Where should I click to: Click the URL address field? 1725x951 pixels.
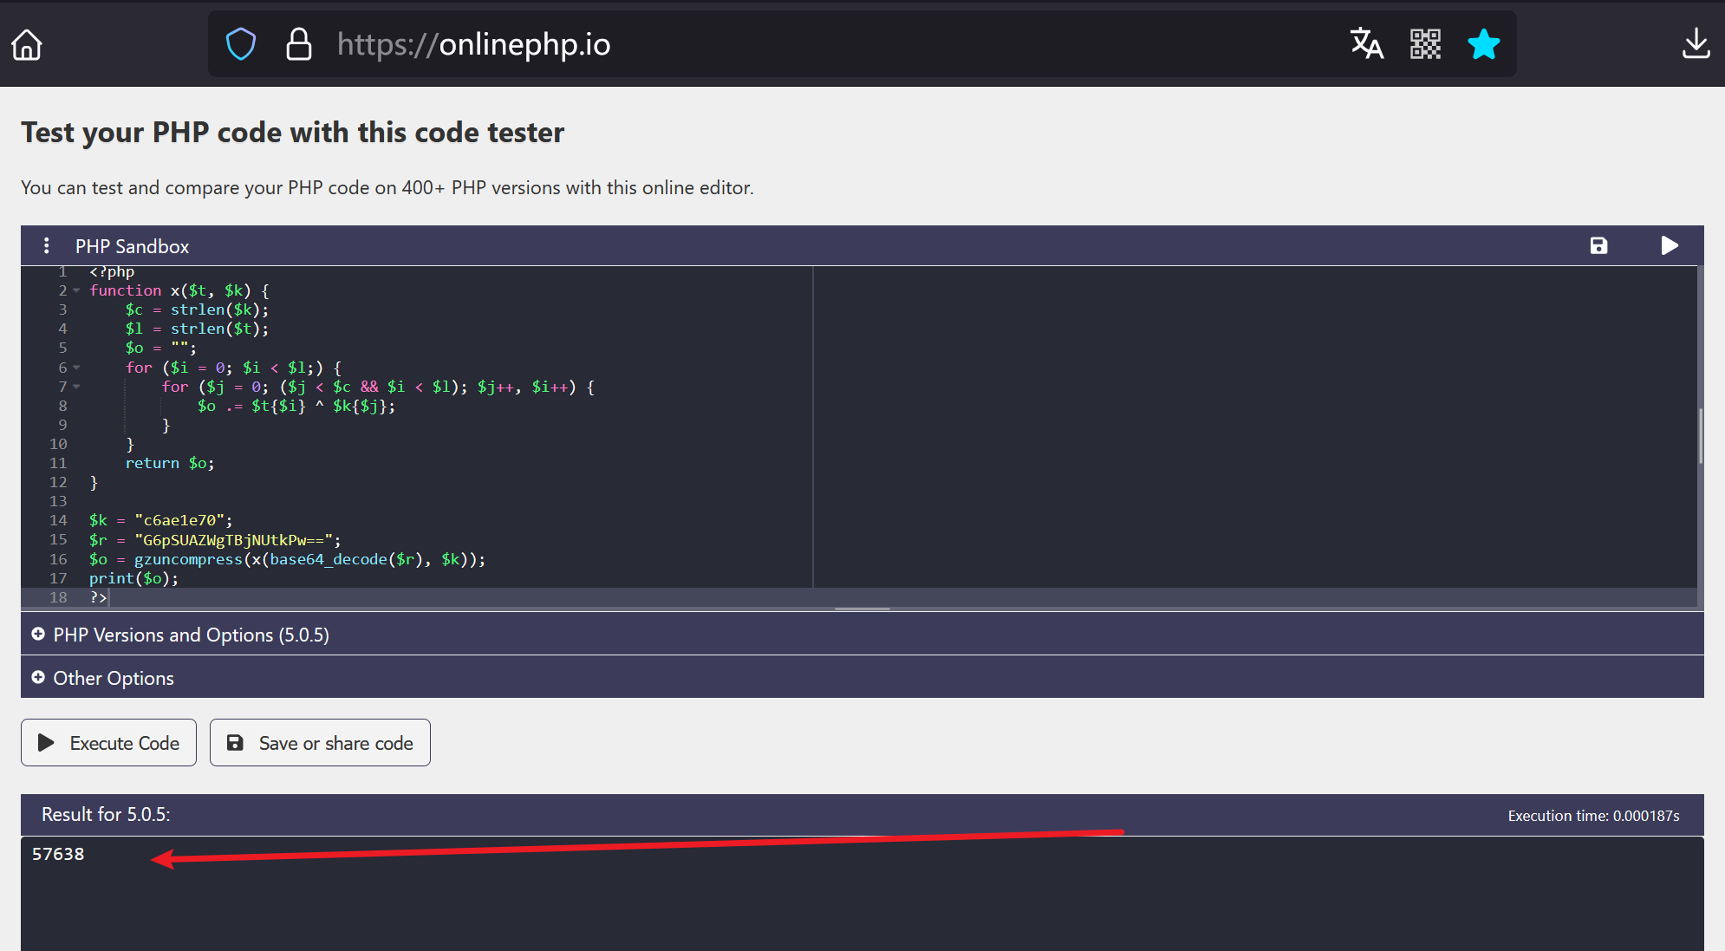(x=780, y=44)
